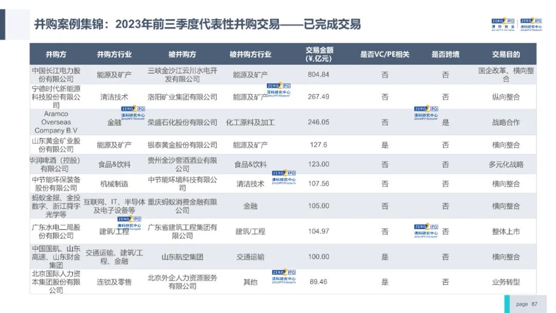Viewport: 556px width, 313px height.
Task: Click the 贵州金沙窖酒酒业有限公司 cell
Action: [x=182, y=164]
